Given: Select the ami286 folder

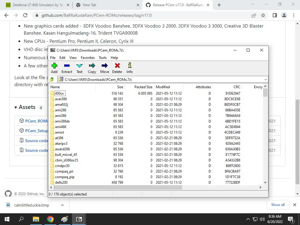Looking at the screenshot, I should (61, 110).
